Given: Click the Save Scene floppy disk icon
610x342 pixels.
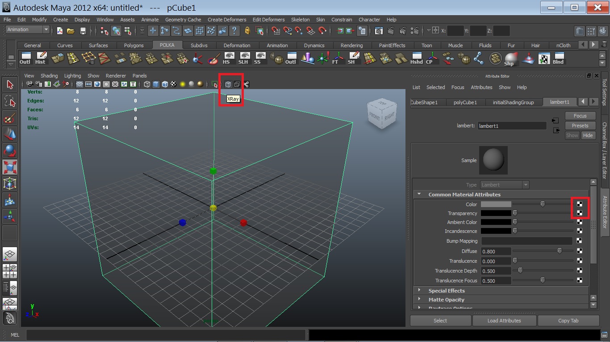Looking at the screenshot, I should [83, 31].
